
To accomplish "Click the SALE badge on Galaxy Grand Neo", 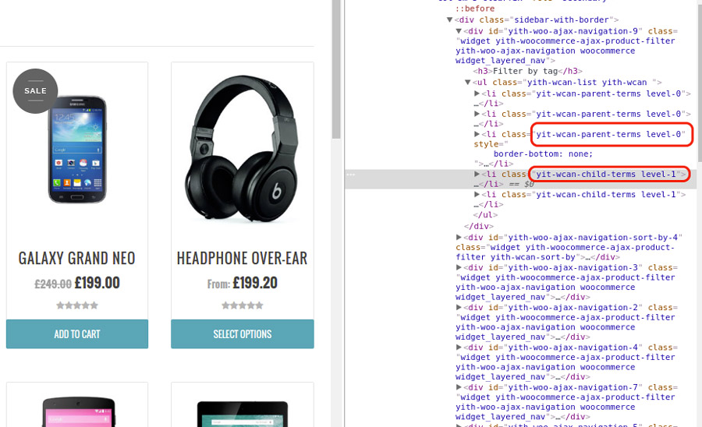I will 35,90.
